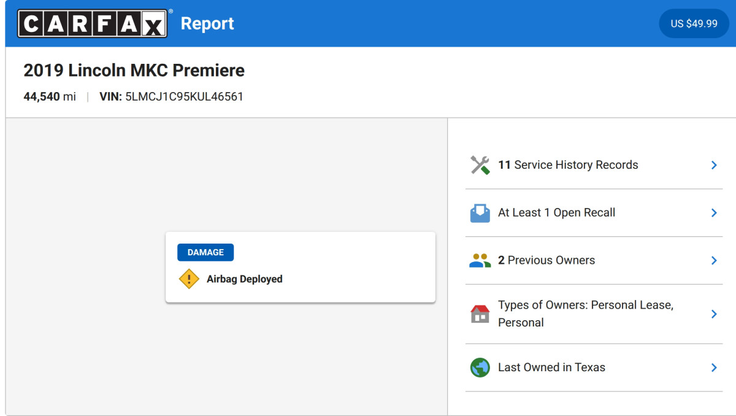Open the Previous Owners chevron arrow
The image size is (736, 416).
tap(714, 260)
